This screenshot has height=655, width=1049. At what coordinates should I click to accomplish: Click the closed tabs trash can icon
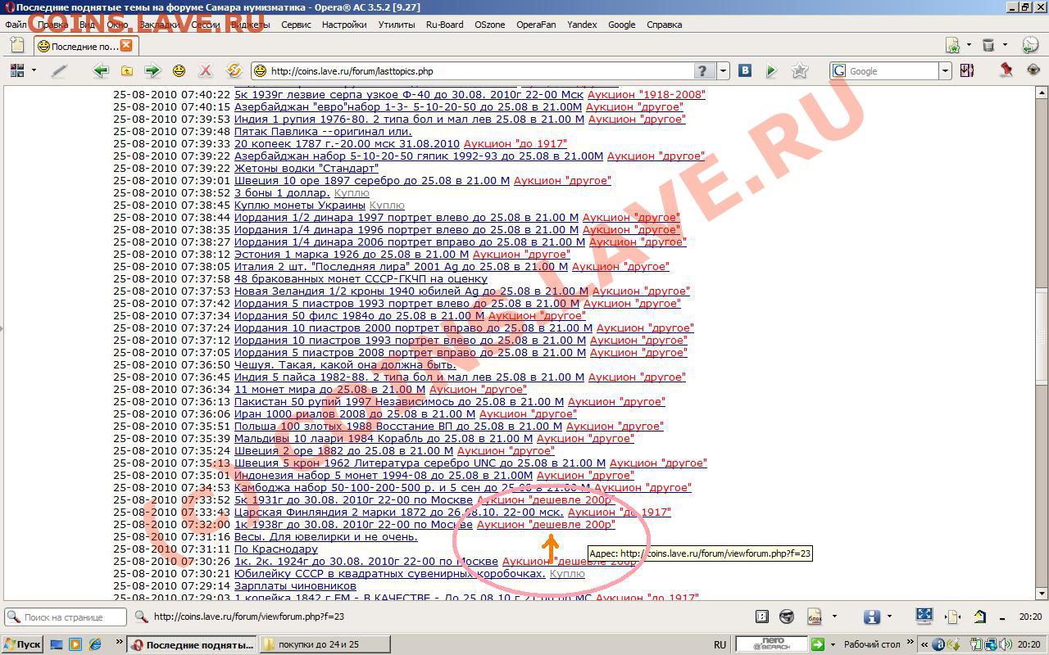click(988, 46)
